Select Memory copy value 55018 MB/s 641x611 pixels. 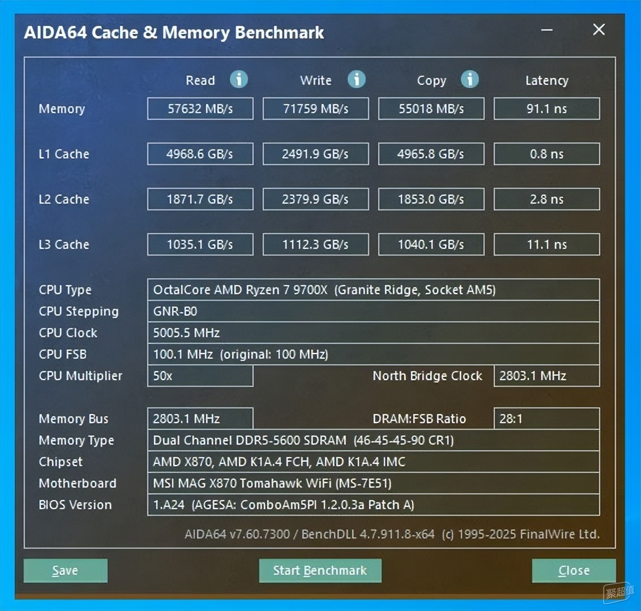click(x=431, y=109)
